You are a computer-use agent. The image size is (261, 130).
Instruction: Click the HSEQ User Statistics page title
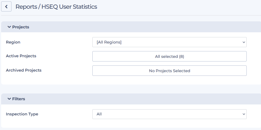click(69, 7)
